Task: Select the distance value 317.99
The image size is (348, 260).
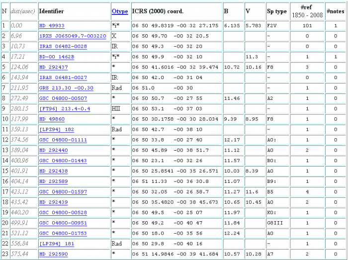Action: point(19,119)
